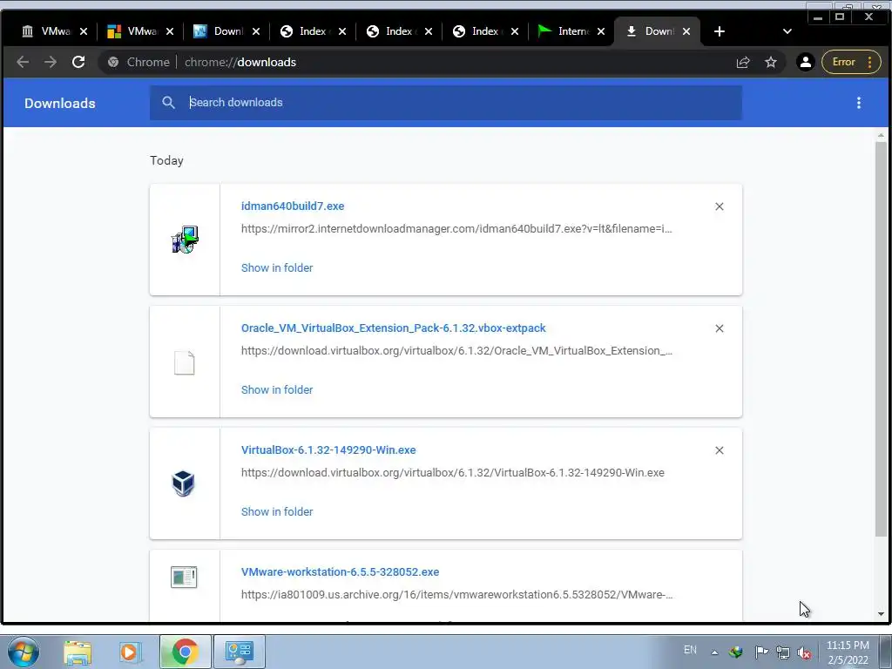This screenshot has width=892, height=669.
Task: Show VirtualBox-6.1.32 installer in folder
Action: 277,511
